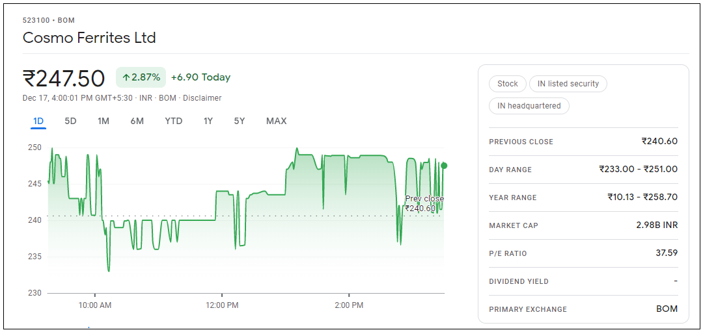703x332 pixels.
Task: Click the Cosmo Ferrites Ltd title
Action: click(x=89, y=38)
